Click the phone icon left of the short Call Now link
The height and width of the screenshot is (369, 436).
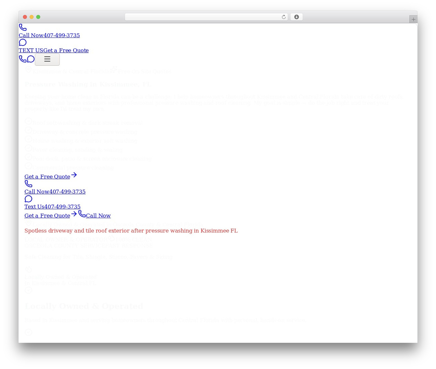pos(82,214)
